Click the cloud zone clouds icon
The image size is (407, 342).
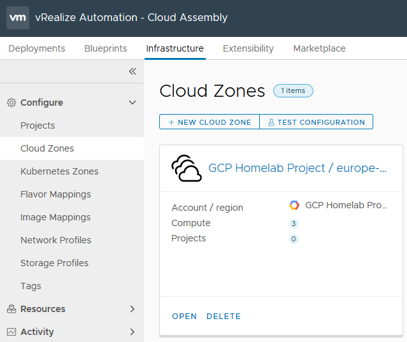pos(187,168)
